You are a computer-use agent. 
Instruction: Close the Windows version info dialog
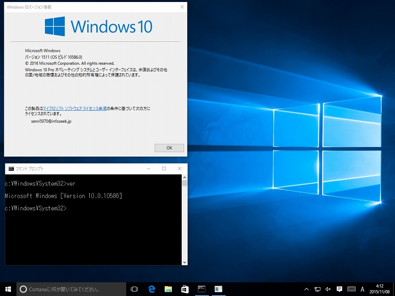point(182,7)
